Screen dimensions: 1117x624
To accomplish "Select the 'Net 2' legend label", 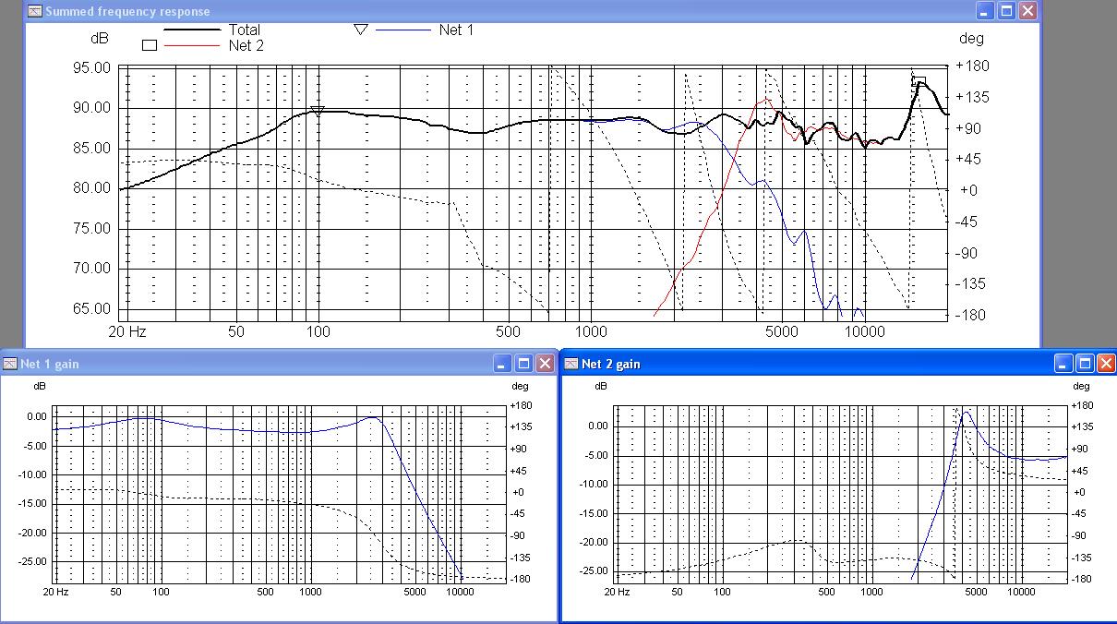I will tap(246, 45).
